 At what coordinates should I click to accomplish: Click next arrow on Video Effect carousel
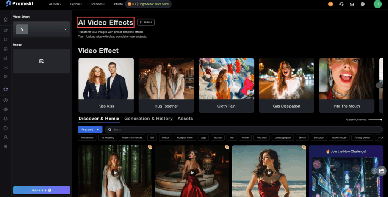pyautogui.click(x=379, y=85)
